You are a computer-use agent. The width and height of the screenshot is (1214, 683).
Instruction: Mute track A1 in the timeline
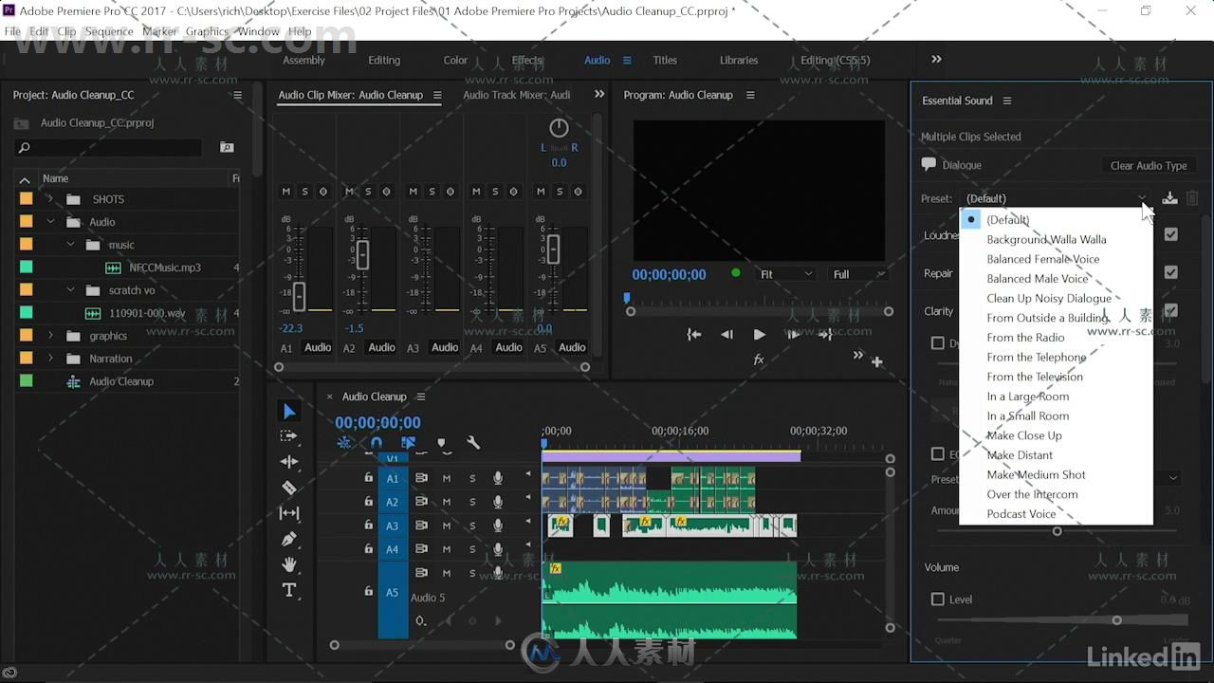446,478
